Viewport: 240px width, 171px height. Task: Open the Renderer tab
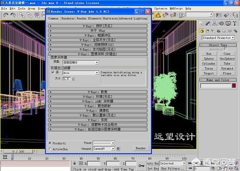click(x=68, y=18)
